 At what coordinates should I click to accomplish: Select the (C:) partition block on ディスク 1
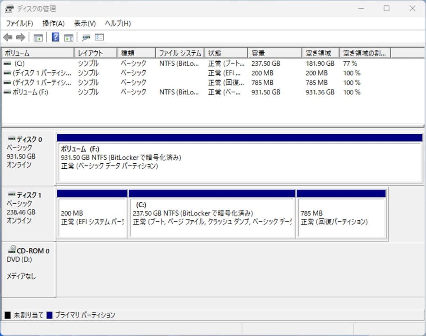(212, 214)
